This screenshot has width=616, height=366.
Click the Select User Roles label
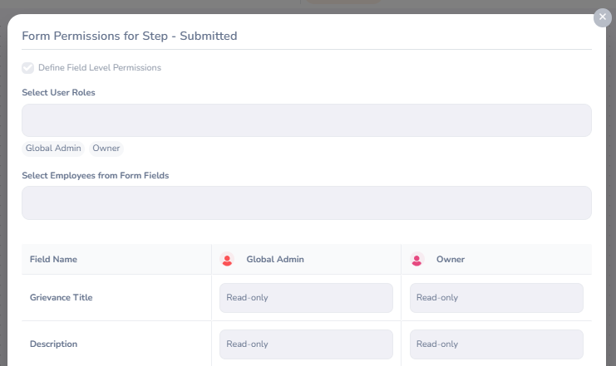coord(58,93)
